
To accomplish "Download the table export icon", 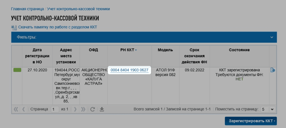I will pos(102,109).
